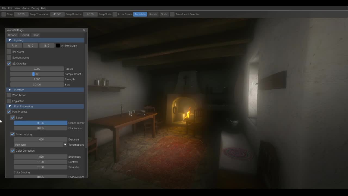Image resolution: width=348 pixels, height=196 pixels.
Task: Select the Rotate tool
Action: pyautogui.click(x=153, y=14)
